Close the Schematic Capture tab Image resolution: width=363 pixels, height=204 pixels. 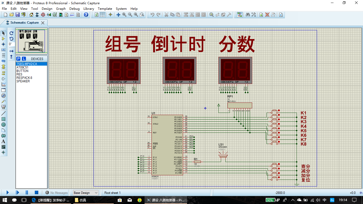point(43,23)
